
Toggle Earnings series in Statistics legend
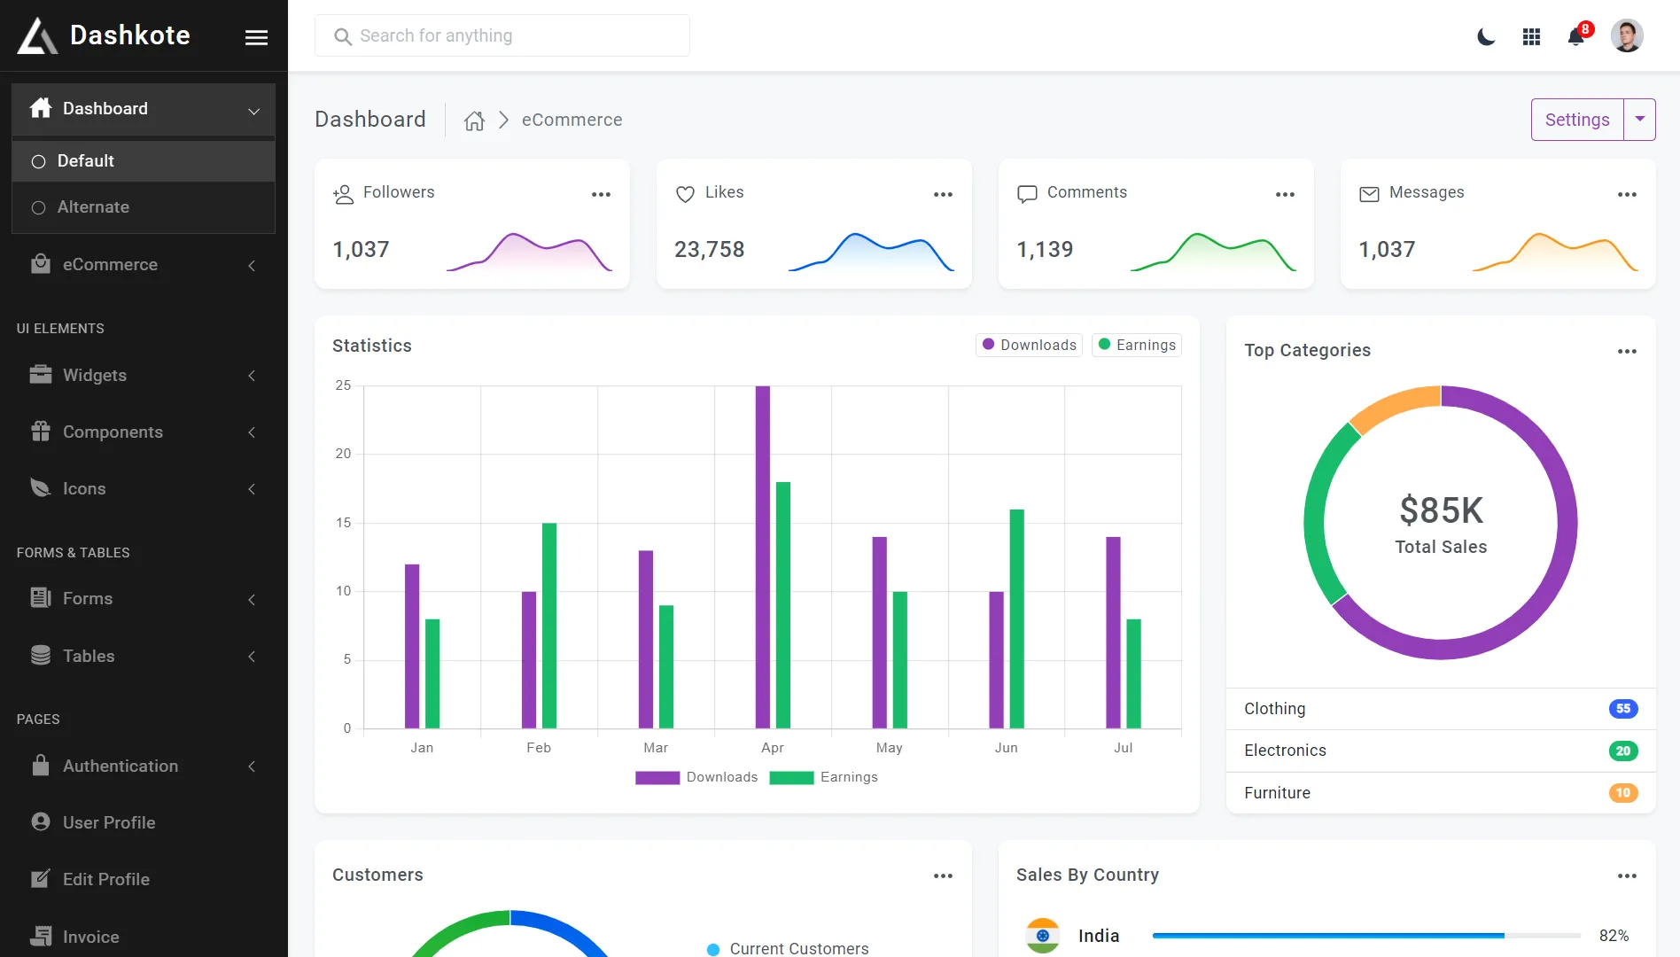point(1136,345)
